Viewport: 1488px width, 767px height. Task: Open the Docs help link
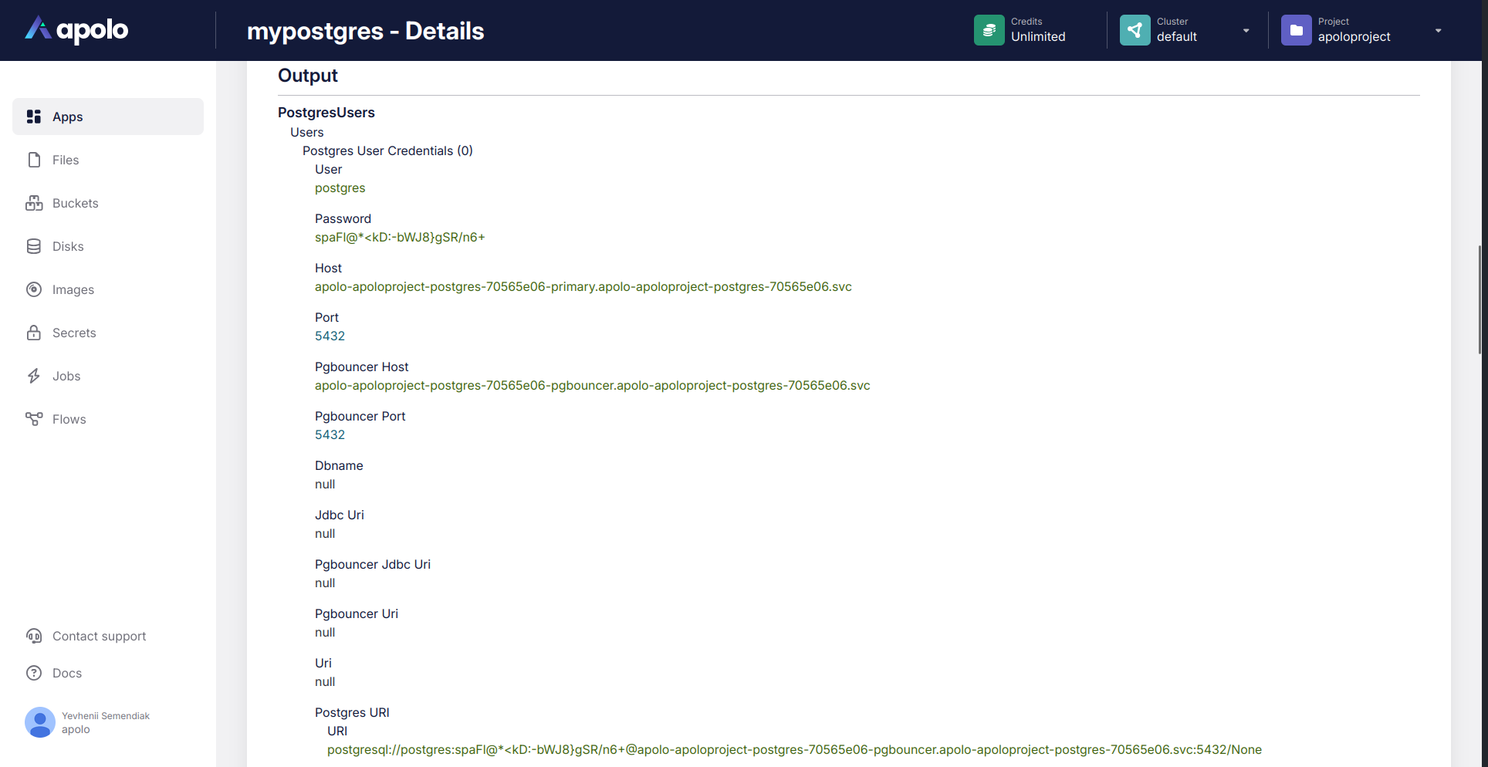pos(67,673)
